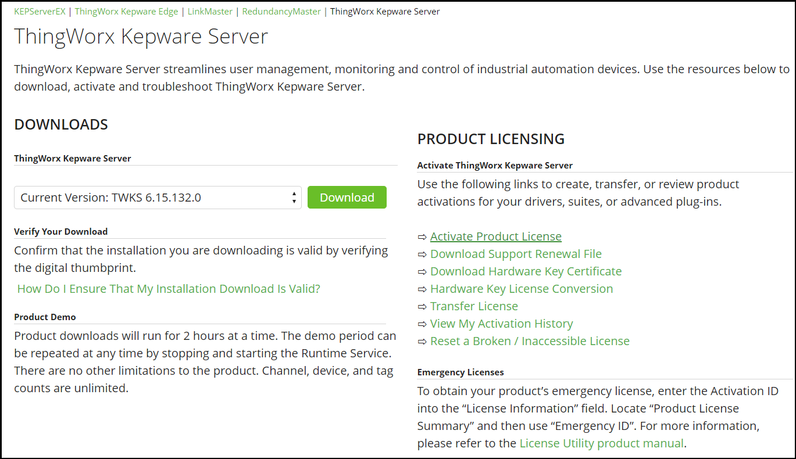Open Reset a Broken / Inaccessible License
796x459 pixels.
(530, 341)
